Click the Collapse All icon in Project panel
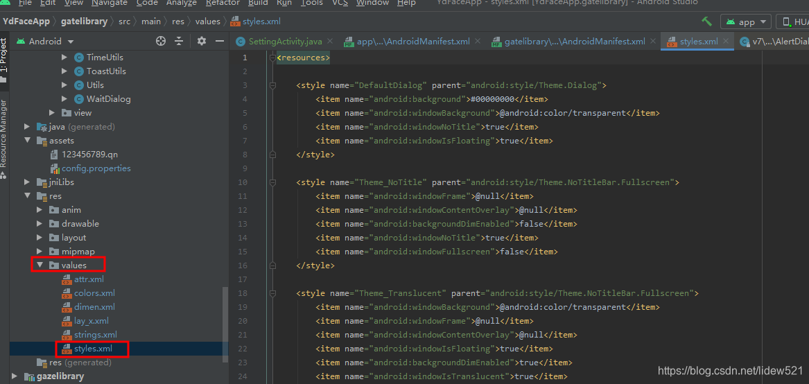The image size is (809, 384). tap(179, 42)
